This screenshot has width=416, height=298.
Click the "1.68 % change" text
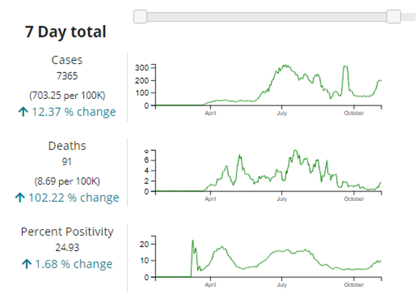[x=73, y=264]
